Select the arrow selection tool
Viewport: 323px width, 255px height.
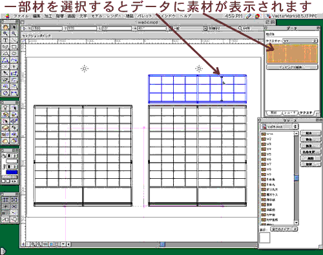tap(14, 27)
